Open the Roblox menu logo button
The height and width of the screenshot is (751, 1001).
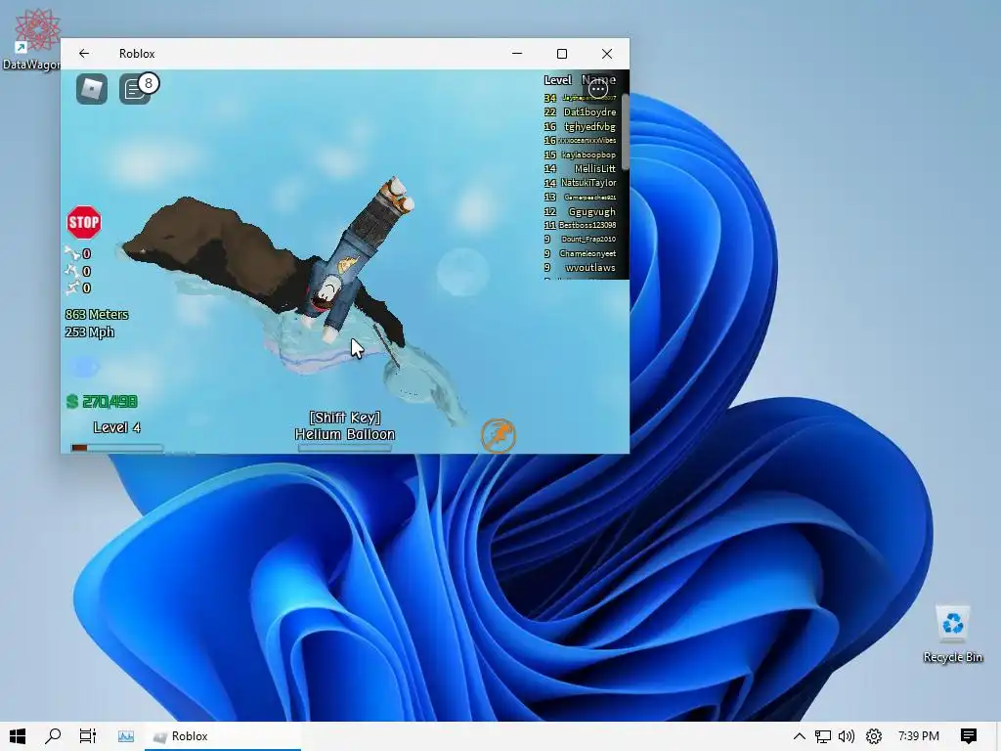(x=92, y=89)
